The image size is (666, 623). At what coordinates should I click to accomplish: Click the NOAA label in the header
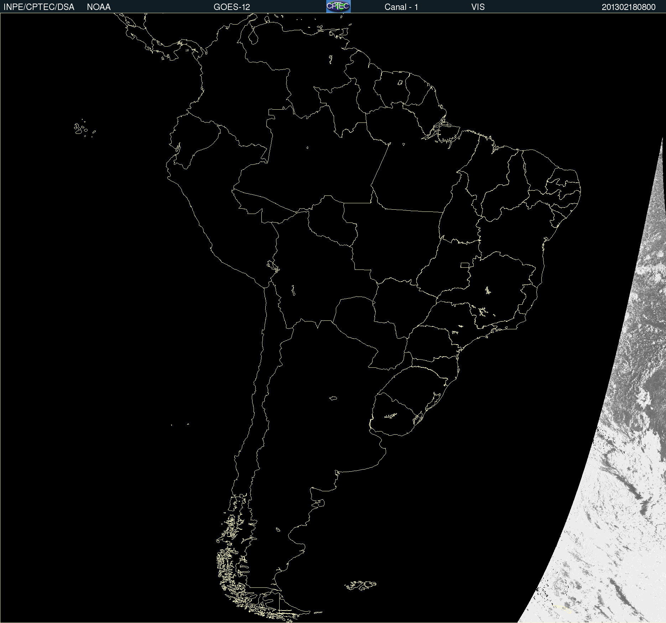pyautogui.click(x=99, y=7)
